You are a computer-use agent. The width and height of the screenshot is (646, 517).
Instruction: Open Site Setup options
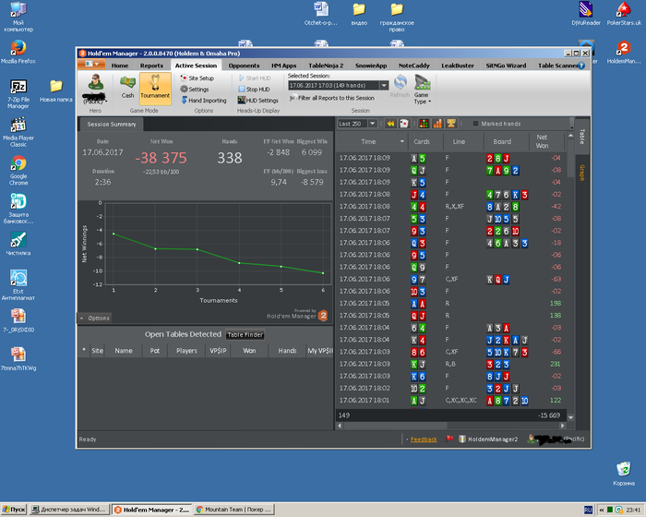pyautogui.click(x=197, y=78)
